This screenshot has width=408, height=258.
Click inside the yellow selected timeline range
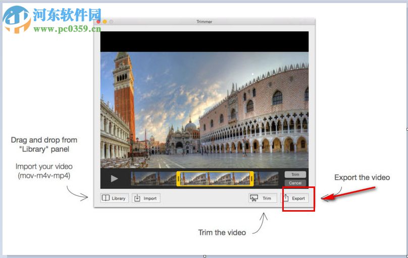click(x=215, y=178)
